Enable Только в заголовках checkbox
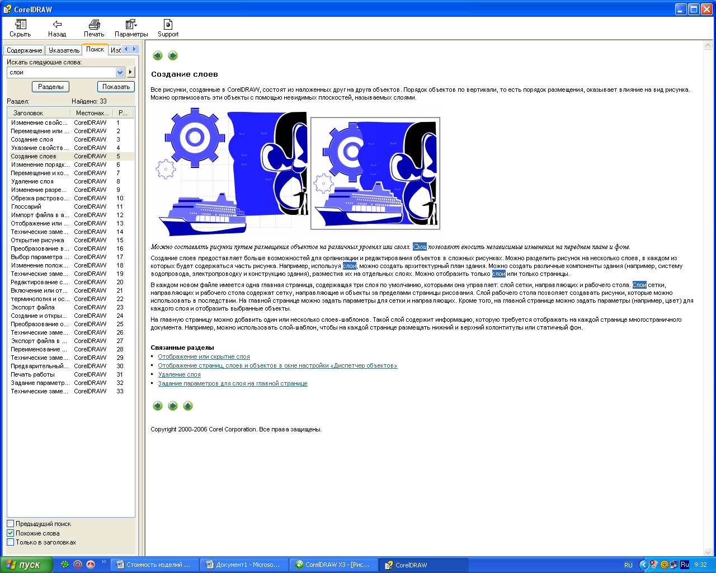 pos(10,542)
